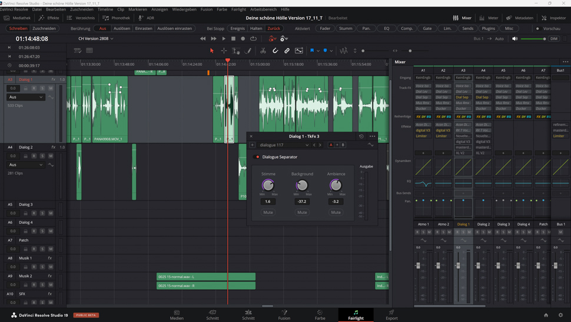Open the CH Version 2808 timeline dropdown

[x=96, y=39]
